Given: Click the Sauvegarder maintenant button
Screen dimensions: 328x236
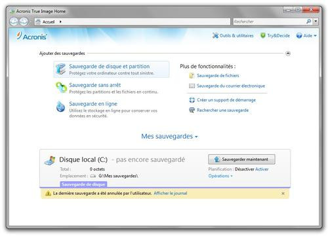Looking at the screenshot, I should [x=241, y=160].
